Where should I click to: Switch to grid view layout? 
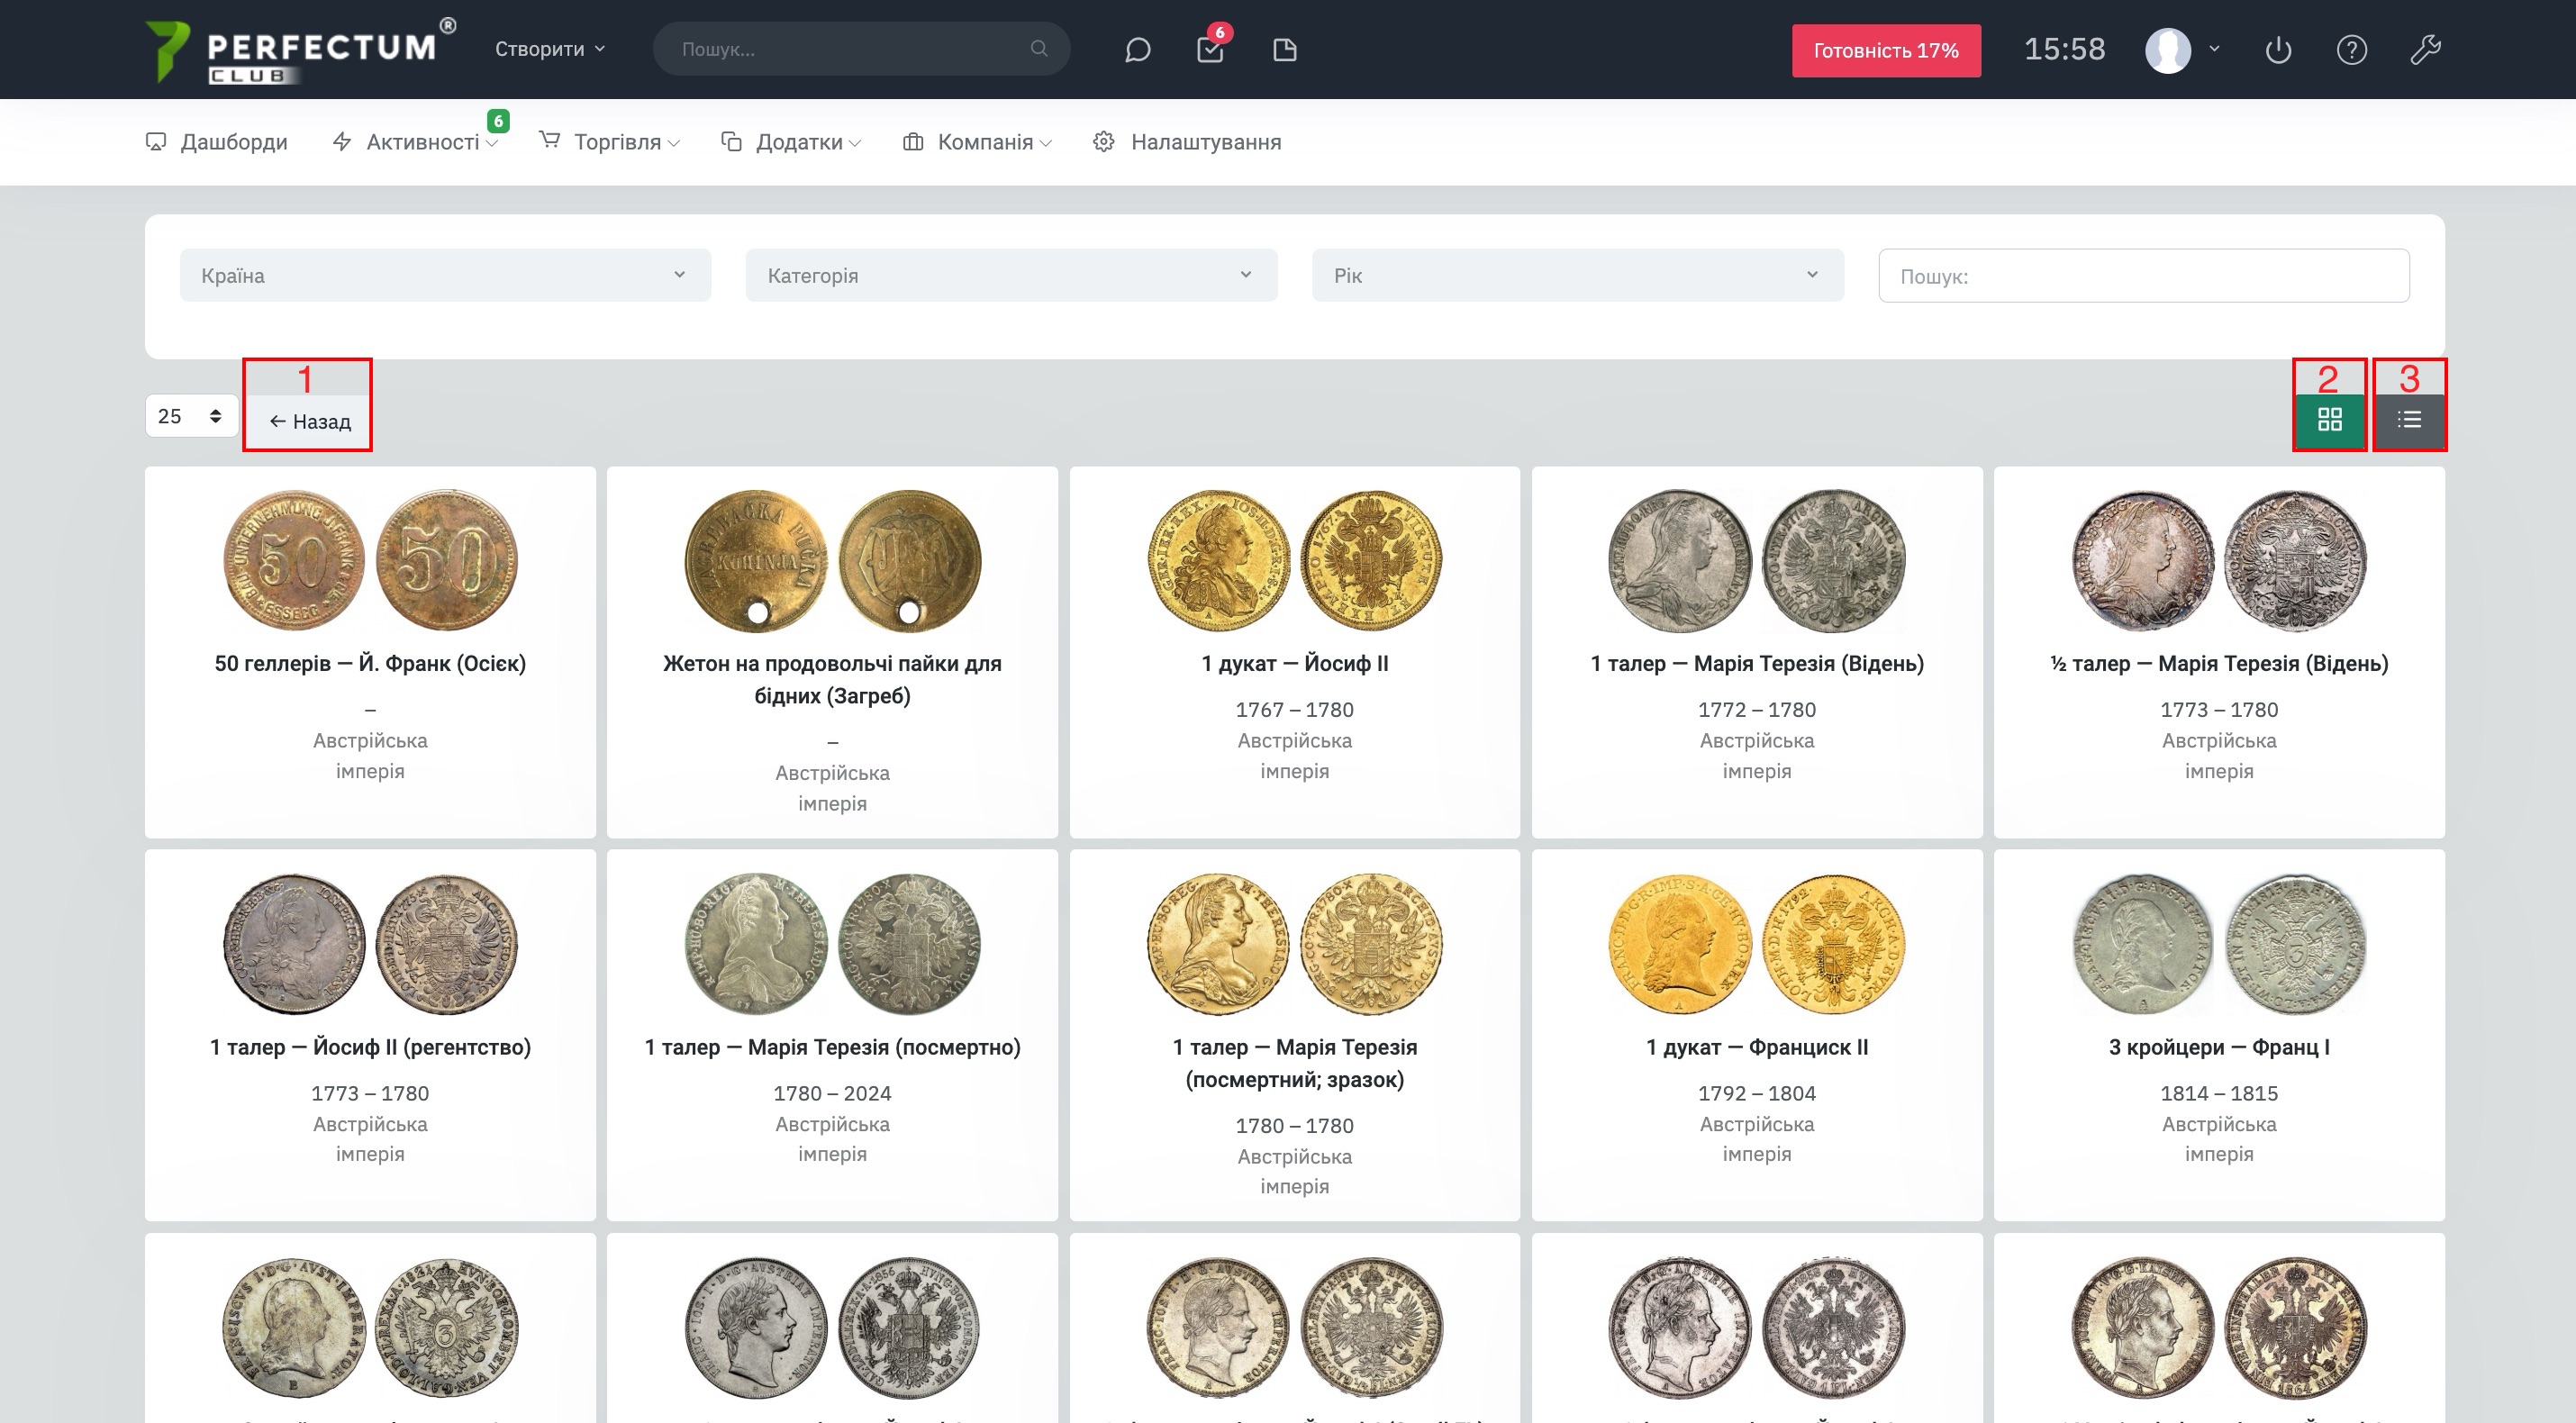pyautogui.click(x=2329, y=420)
